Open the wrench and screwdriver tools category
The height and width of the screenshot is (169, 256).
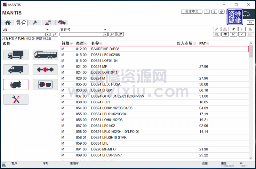16,99
